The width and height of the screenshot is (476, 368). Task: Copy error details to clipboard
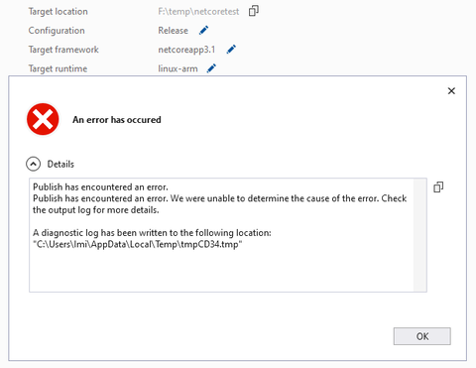(438, 187)
